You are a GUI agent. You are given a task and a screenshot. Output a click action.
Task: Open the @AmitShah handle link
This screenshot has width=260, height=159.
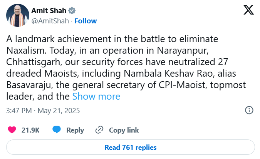50,21
